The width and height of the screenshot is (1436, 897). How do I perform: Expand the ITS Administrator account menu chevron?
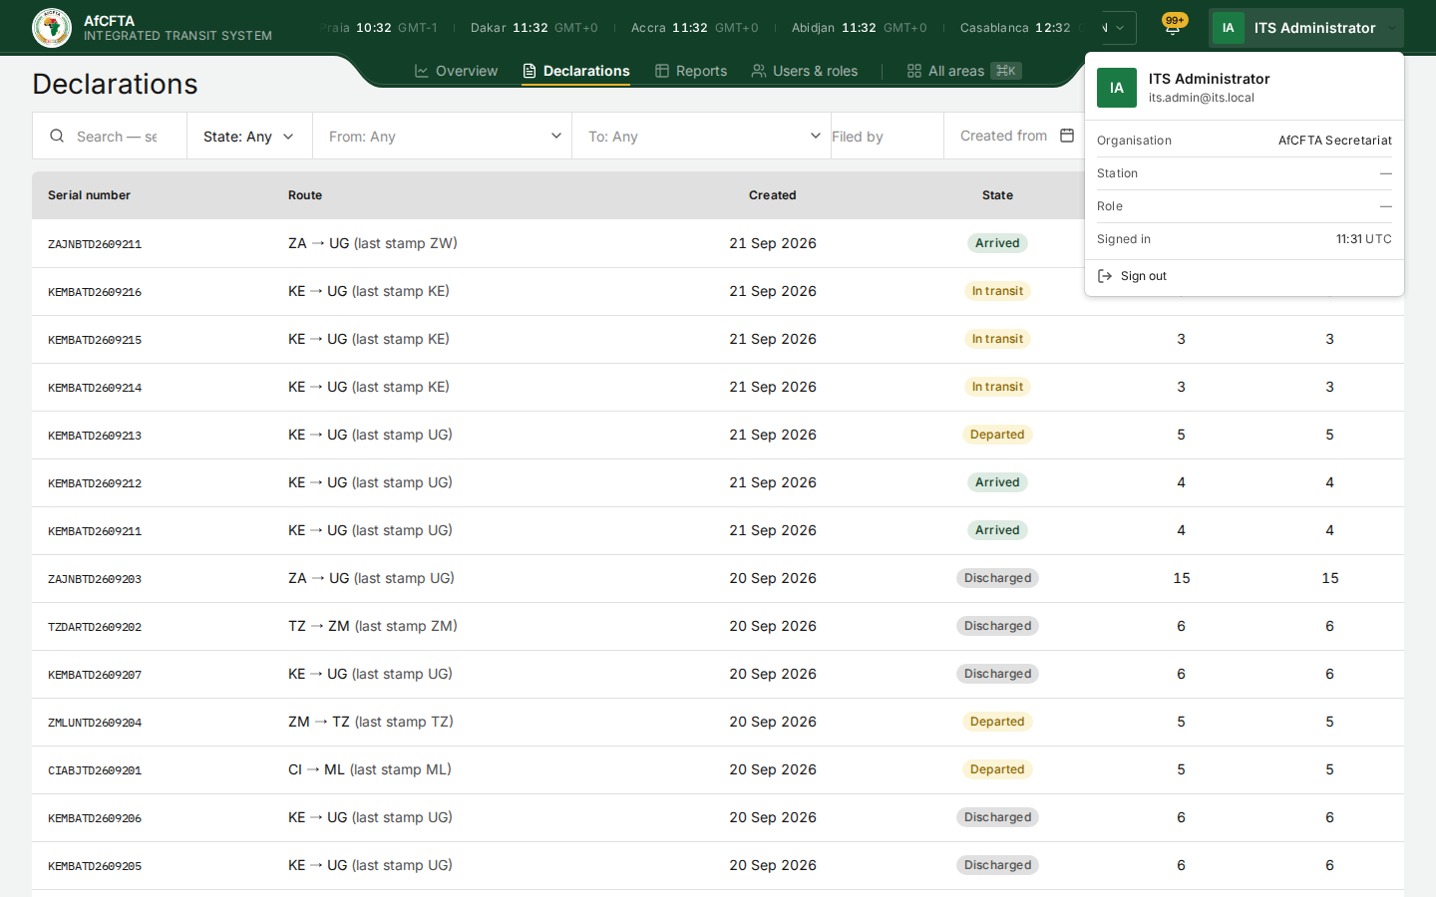point(1392,28)
